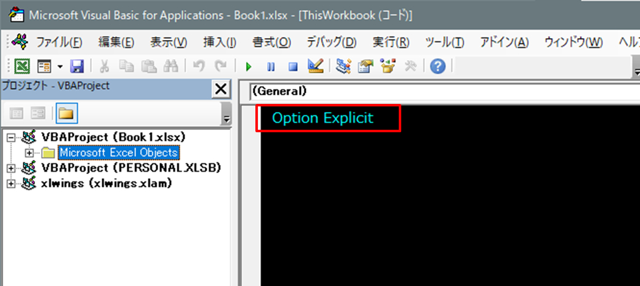Click the menu bar control icon beside ファイル
This screenshot has height=286, width=640.
pyautogui.click(x=19, y=41)
